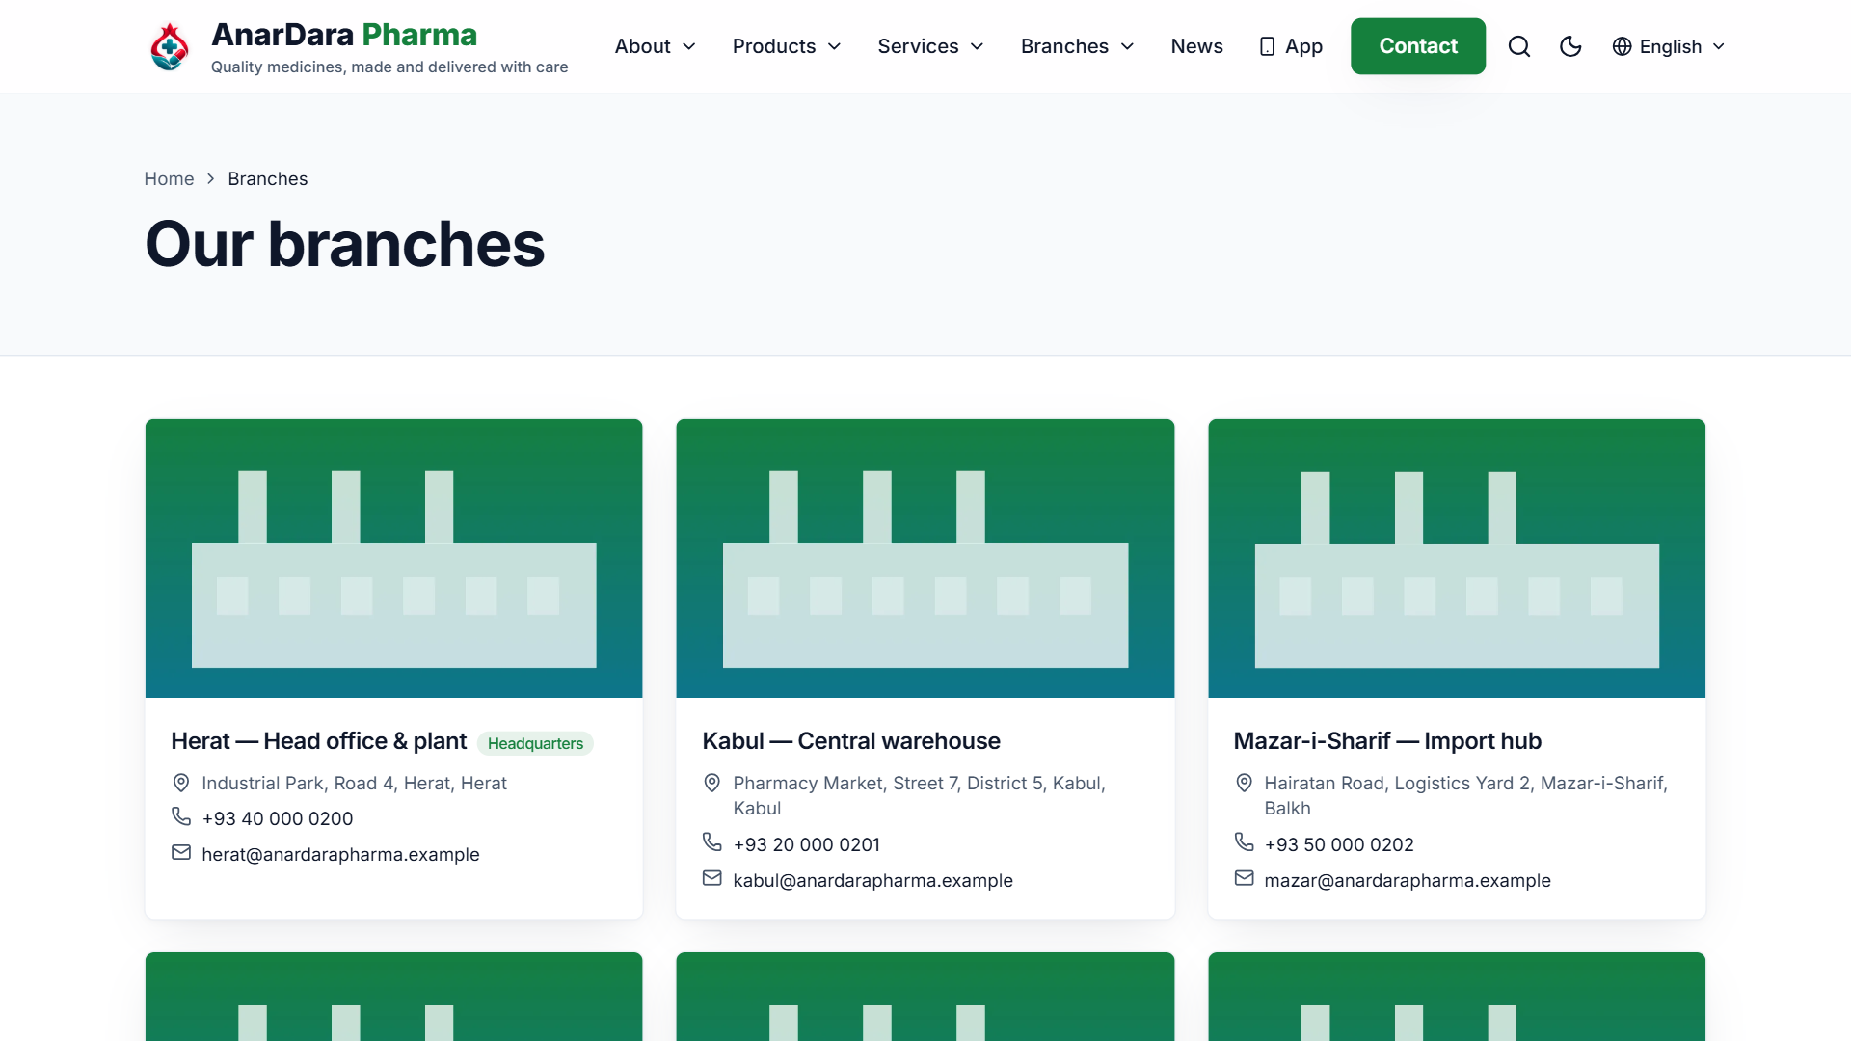Call Herat number +93 40 000 0200
1851x1041 pixels.
tap(278, 818)
